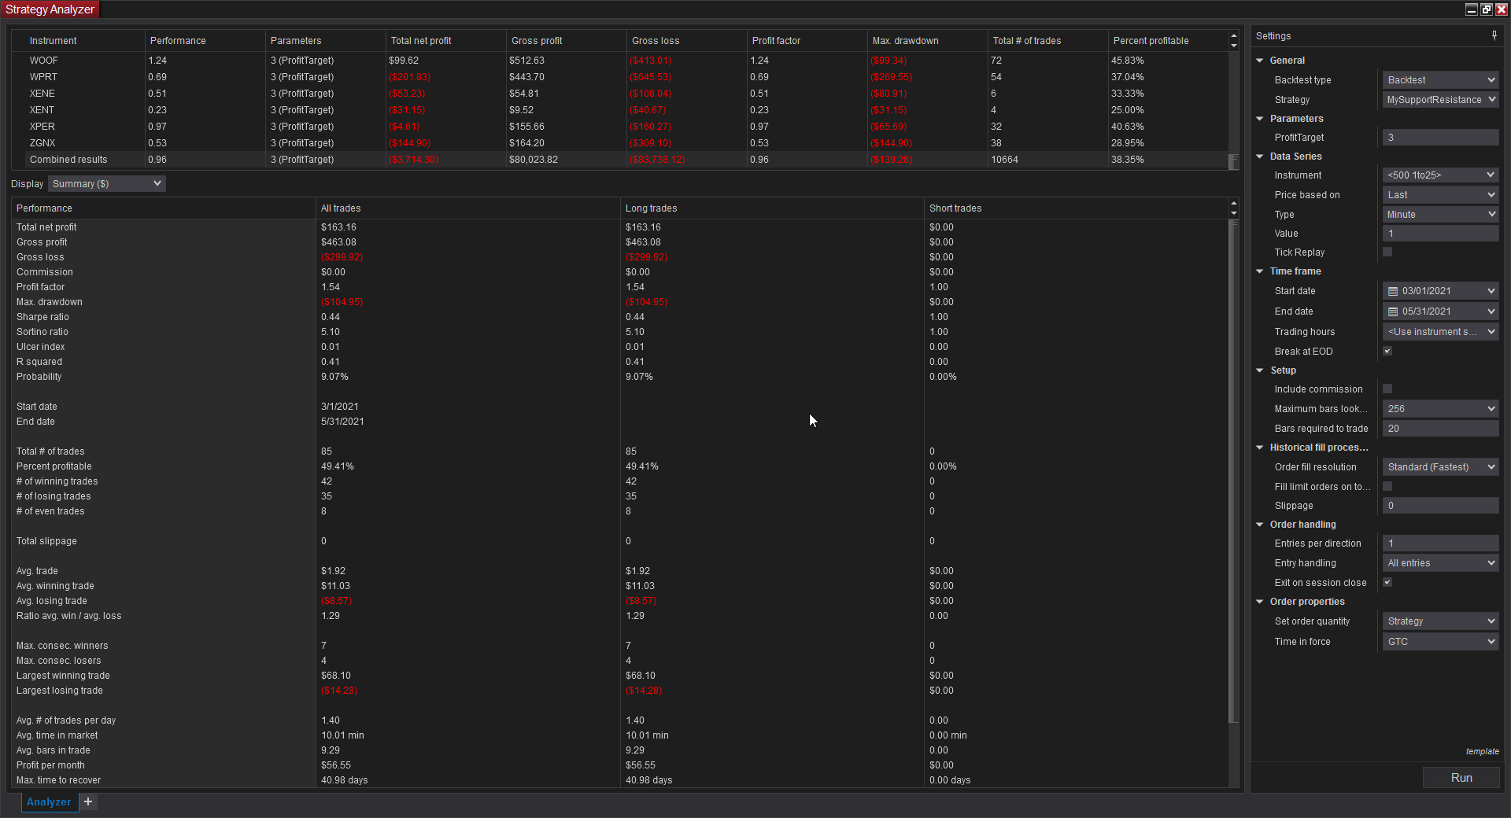Image resolution: width=1511 pixels, height=818 pixels.
Task: Sort by Max. drawdown column header
Action: click(x=927, y=41)
